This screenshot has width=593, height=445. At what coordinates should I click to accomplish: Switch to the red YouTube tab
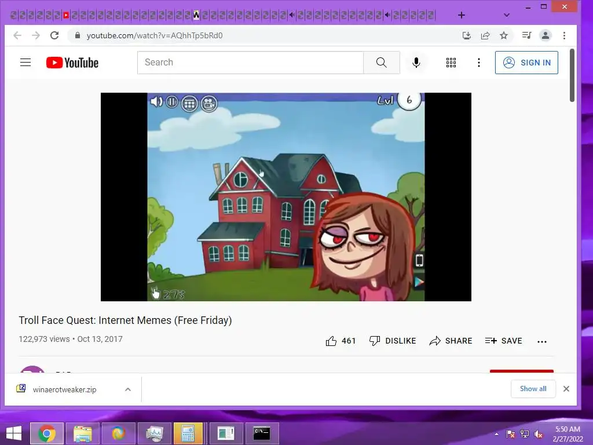(66, 15)
